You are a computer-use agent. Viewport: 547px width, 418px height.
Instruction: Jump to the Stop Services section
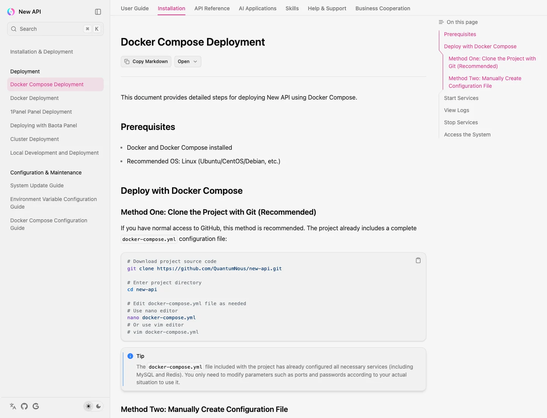pos(461,122)
